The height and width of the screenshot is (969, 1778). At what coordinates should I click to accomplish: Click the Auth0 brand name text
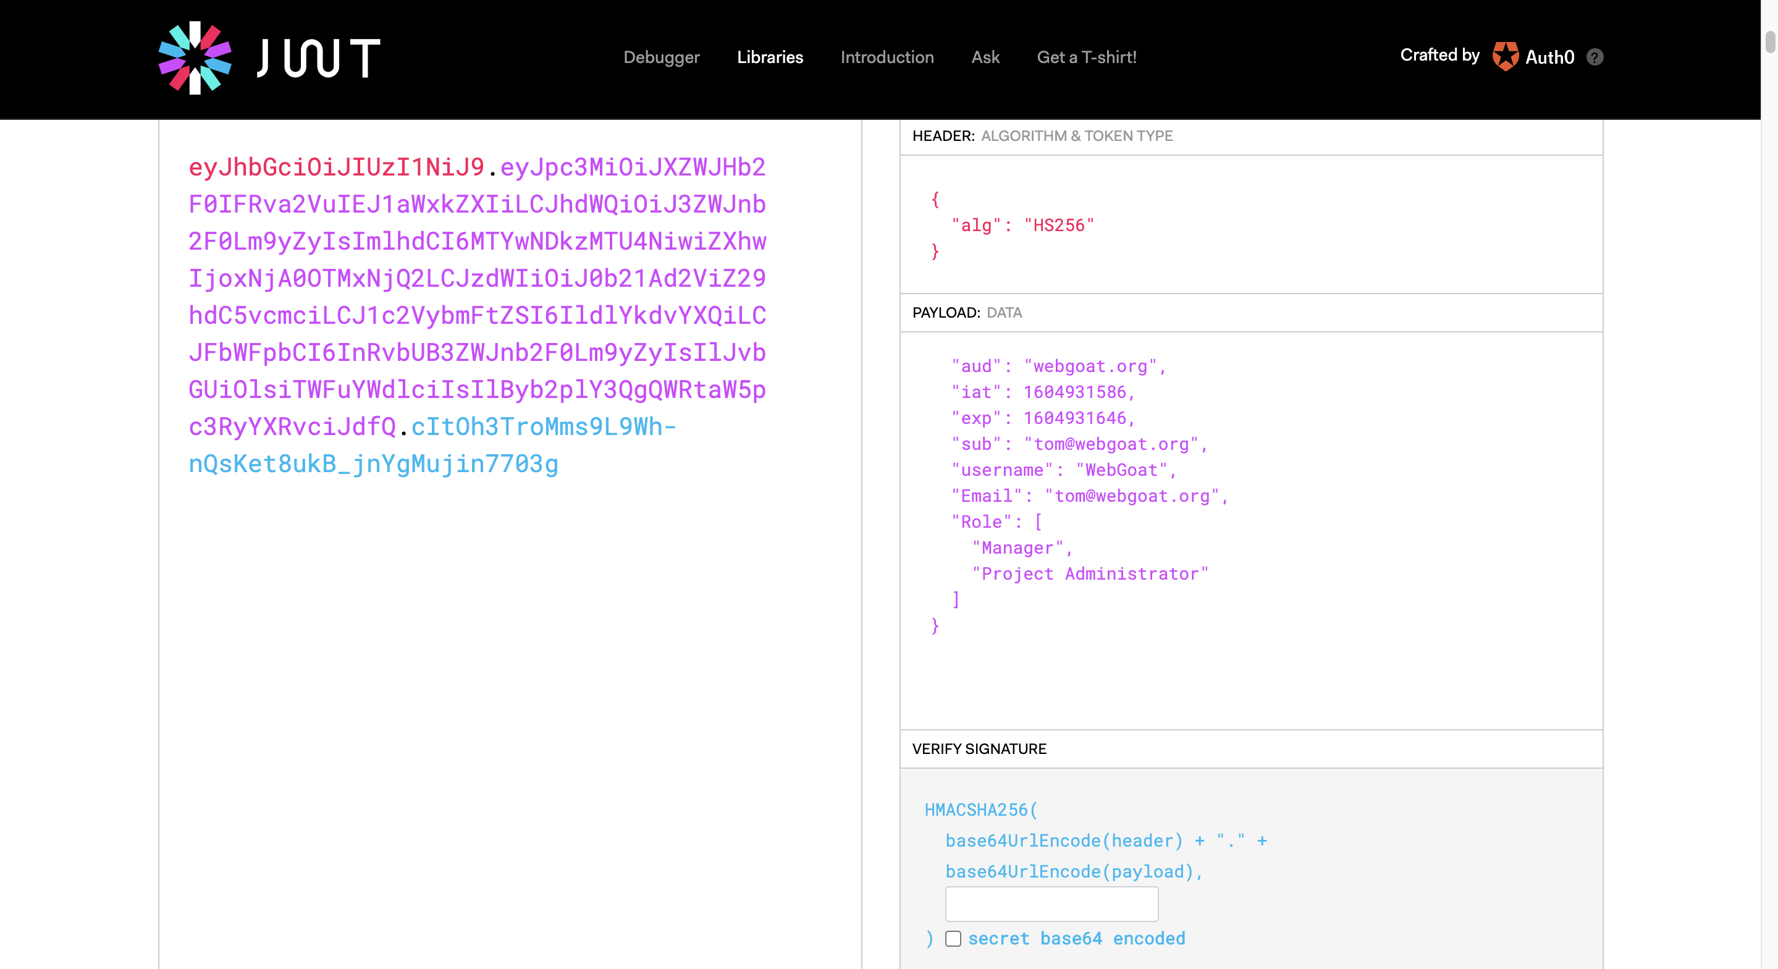[1549, 57]
